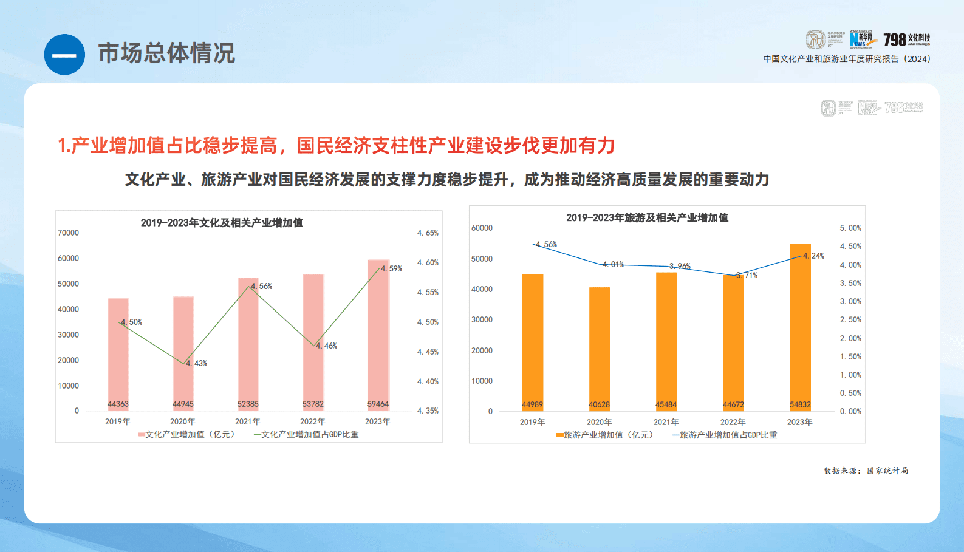Click the 4.46% data label on culture line
Image resolution: width=964 pixels, height=552 pixels.
(326, 346)
